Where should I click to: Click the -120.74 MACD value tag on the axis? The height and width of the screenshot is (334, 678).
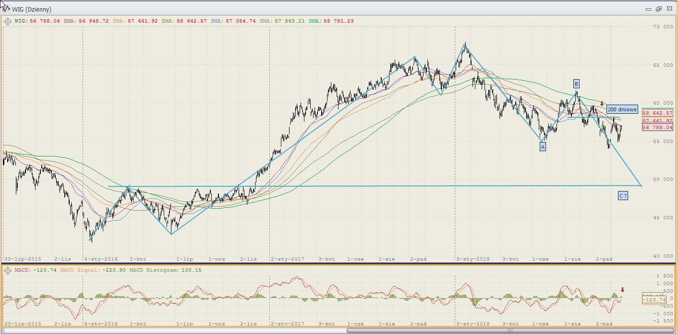point(654,300)
